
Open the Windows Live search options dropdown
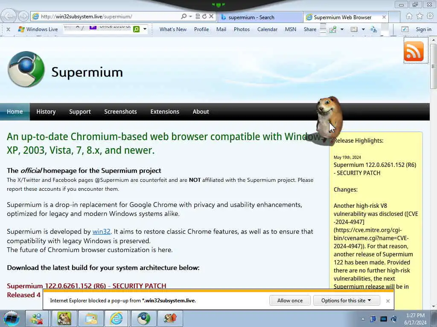coord(145,29)
